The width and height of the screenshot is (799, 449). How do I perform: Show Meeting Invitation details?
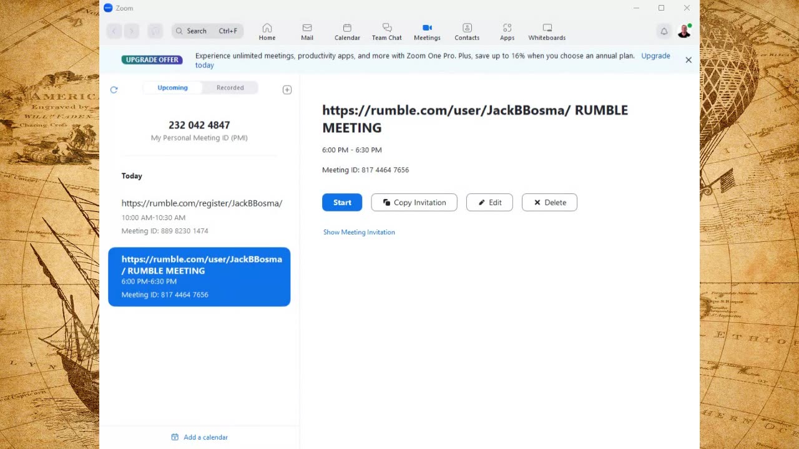(359, 232)
